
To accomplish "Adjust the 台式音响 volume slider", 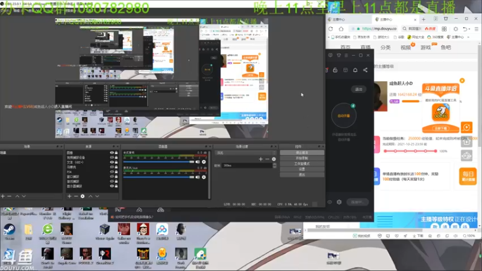I will click(158, 161).
